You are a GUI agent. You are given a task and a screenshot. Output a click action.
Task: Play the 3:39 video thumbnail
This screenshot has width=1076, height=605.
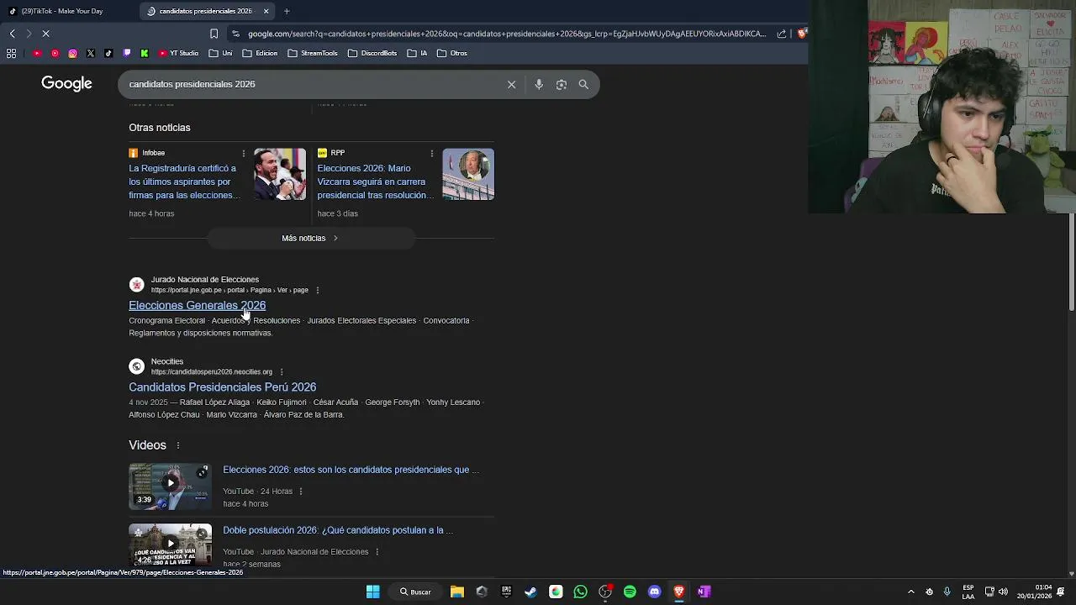[x=170, y=487]
